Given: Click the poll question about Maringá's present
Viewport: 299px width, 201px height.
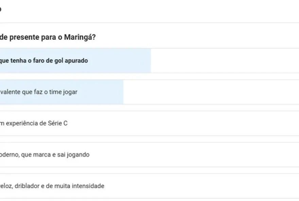Looking at the screenshot, I should click(48, 37).
